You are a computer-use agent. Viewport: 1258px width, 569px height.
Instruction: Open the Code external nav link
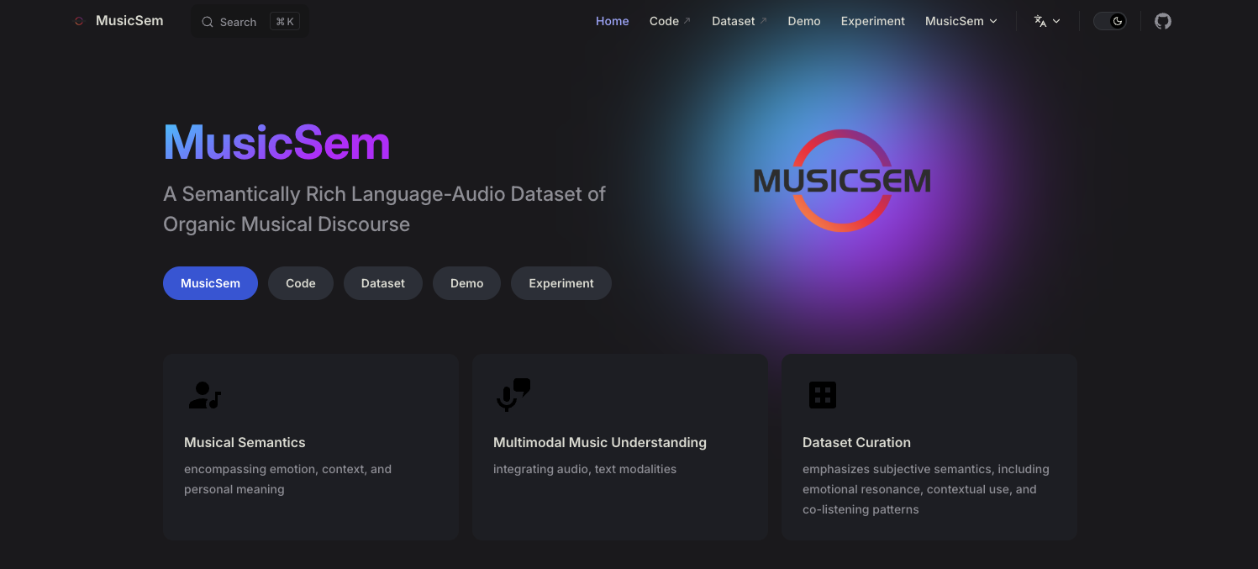pyautogui.click(x=670, y=21)
